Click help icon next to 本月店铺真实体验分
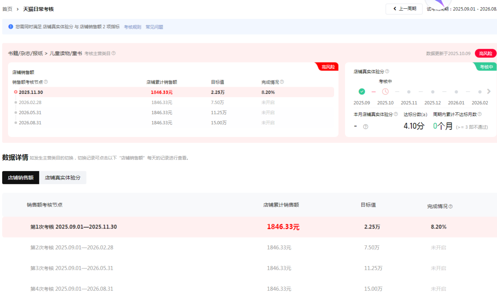The image size is (497, 299). (x=396, y=114)
